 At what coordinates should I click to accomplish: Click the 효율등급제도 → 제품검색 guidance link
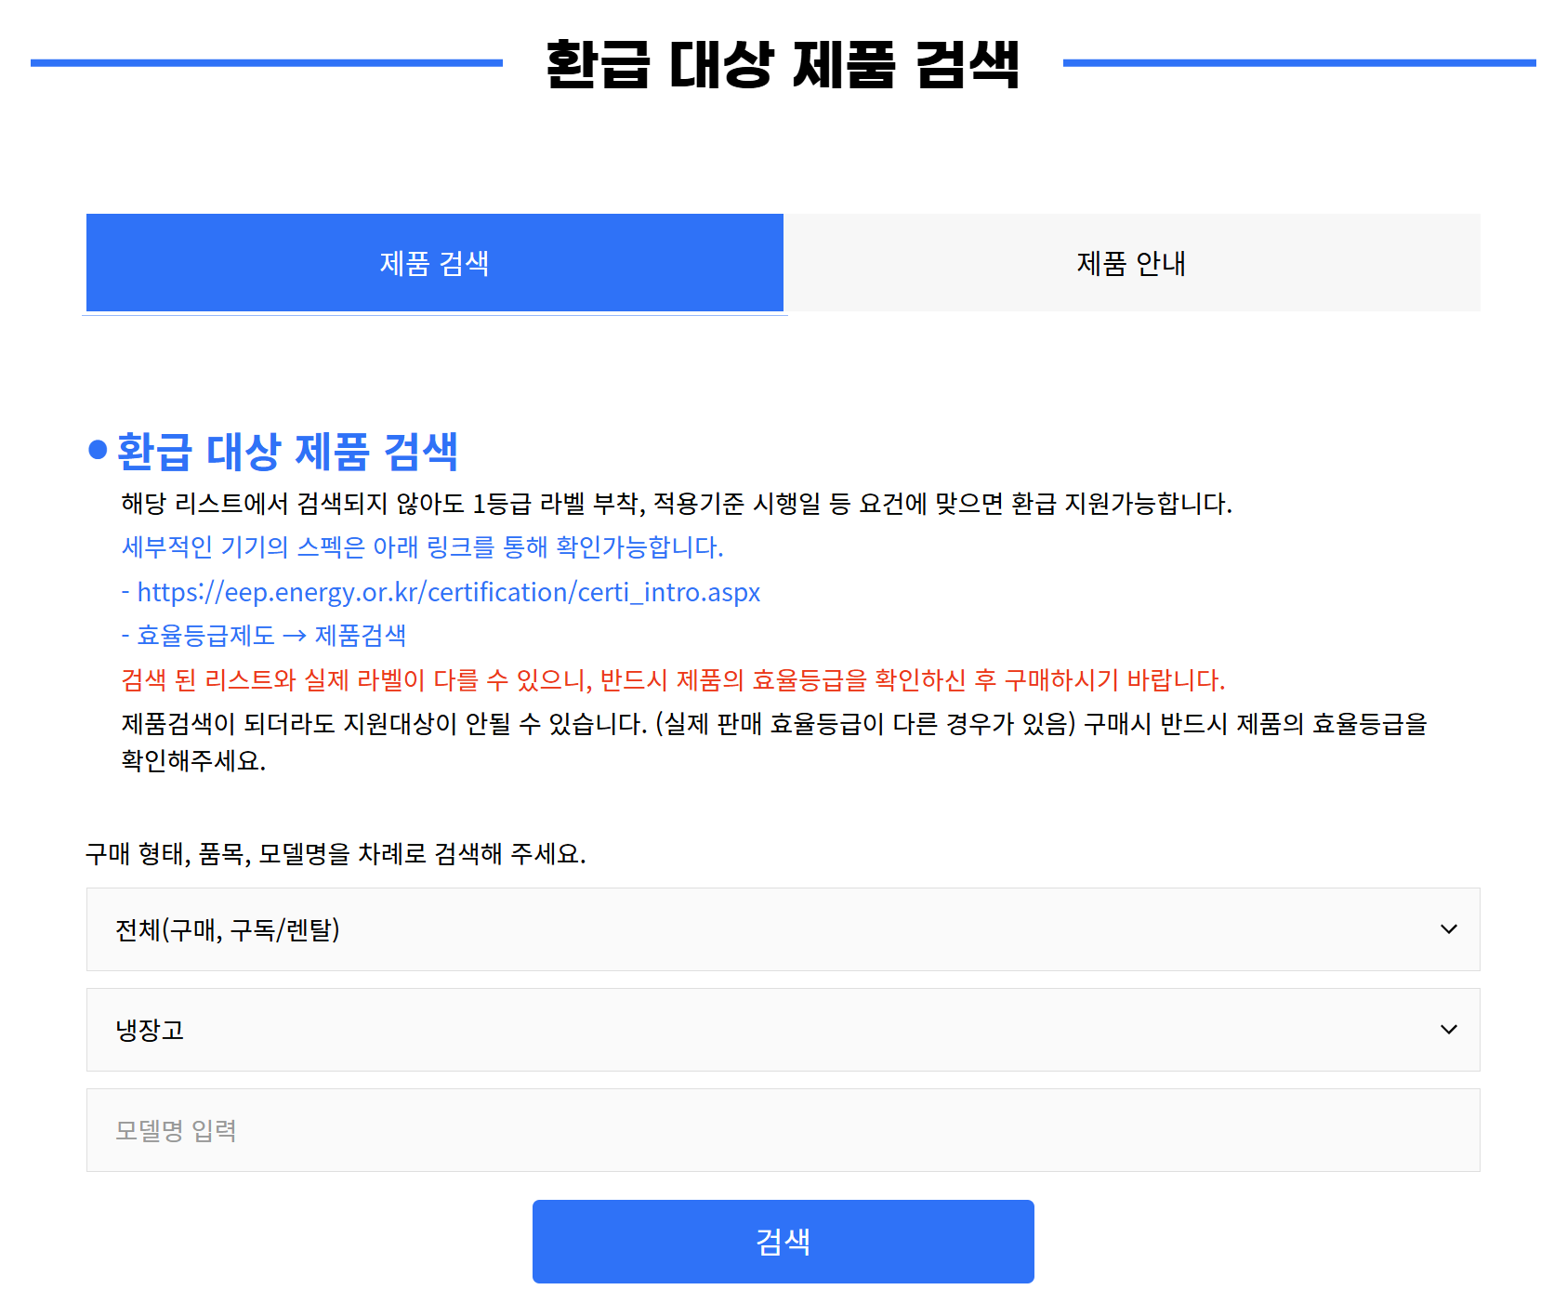coord(268,636)
